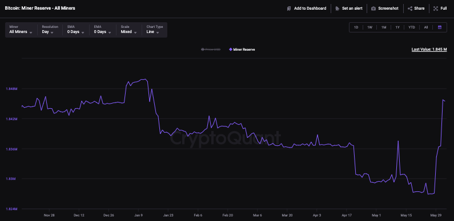
Task: Click the Add to Dashboard label
Action: pos(310,9)
